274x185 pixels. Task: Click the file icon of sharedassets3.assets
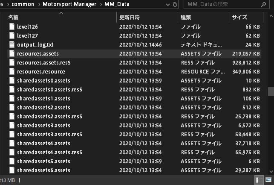click(x=12, y=125)
